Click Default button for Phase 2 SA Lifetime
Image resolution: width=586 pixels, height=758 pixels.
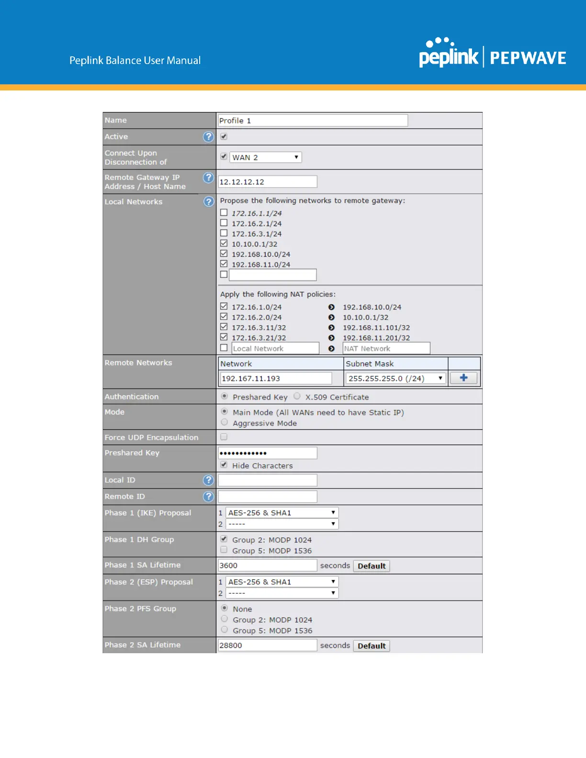point(372,646)
